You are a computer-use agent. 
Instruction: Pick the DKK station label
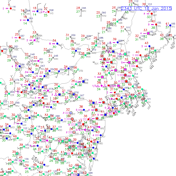coord(46,99)
